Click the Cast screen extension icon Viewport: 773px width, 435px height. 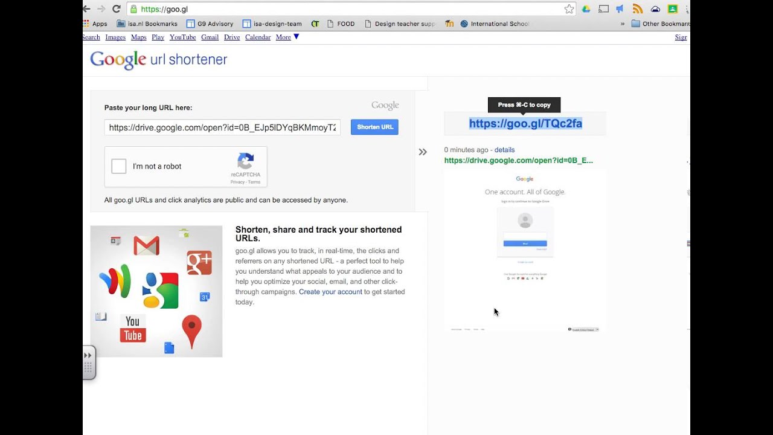[x=603, y=9]
